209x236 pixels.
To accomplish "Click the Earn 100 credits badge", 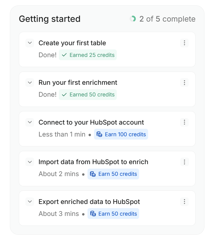I will tap(121, 134).
